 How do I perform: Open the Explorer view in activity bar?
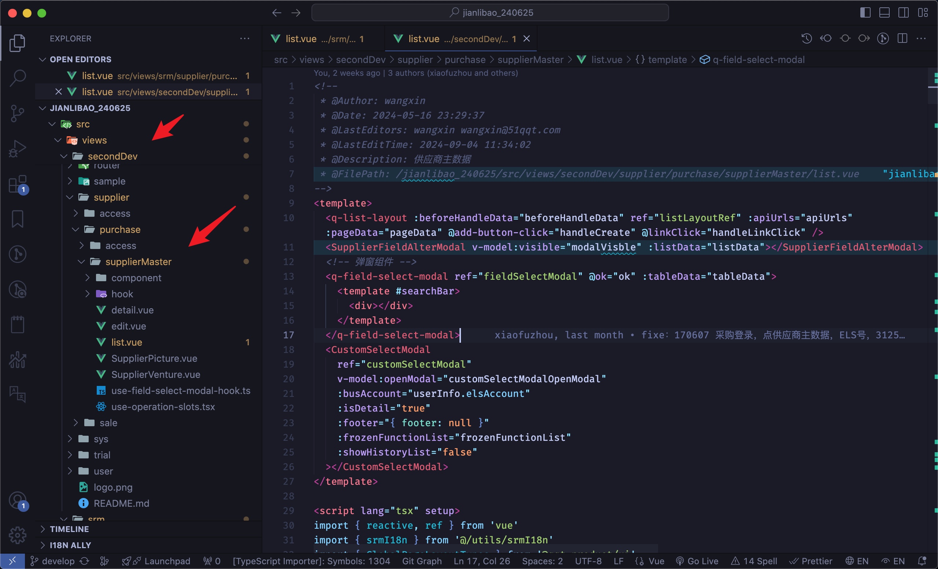pos(17,42)
